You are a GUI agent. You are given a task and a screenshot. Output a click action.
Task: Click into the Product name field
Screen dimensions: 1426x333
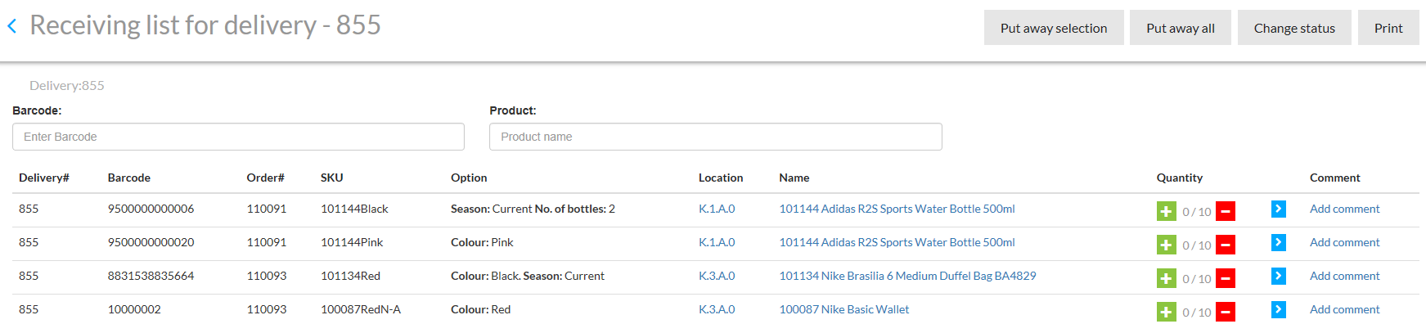click(x=715, y=137)
